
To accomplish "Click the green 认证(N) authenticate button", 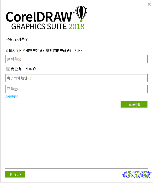I will (x=134, y=104).
